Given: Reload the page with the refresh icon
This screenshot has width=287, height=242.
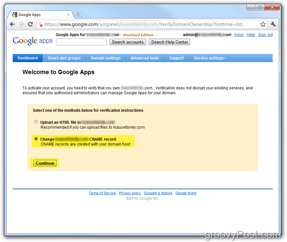Looking at the screenshot, I should pos(30,24).
